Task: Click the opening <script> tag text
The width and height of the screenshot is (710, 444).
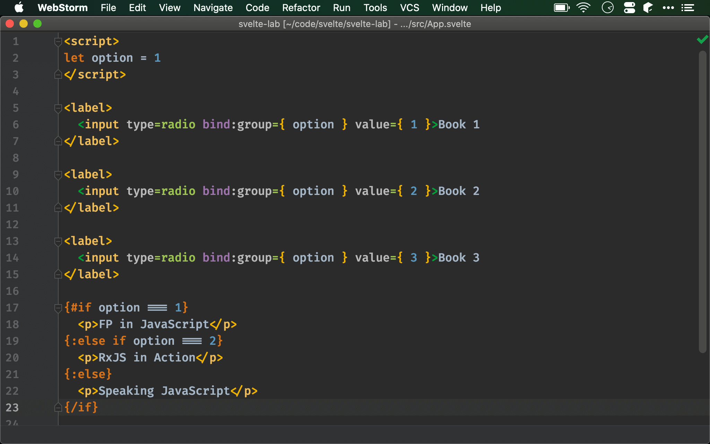Action: click(92, 41)
